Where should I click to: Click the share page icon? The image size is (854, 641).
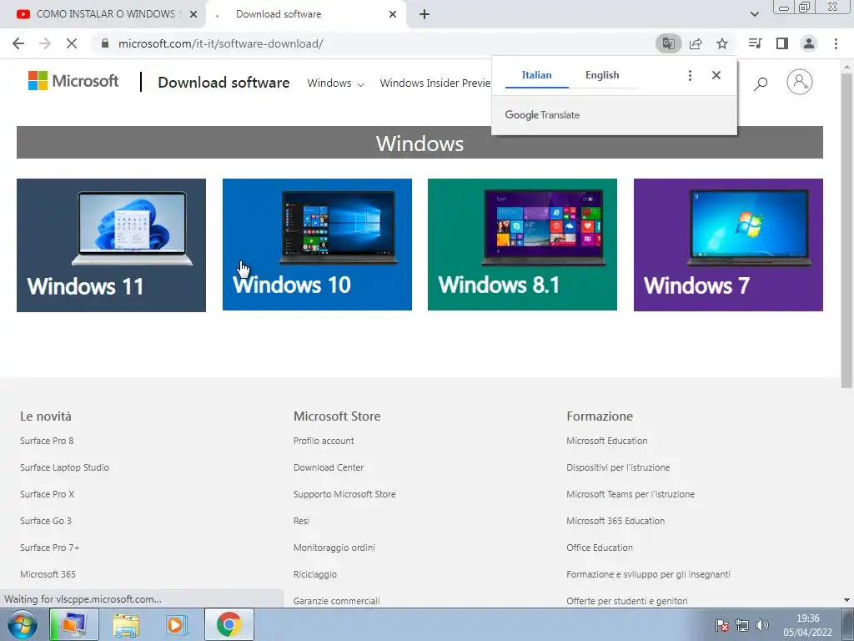696,43
